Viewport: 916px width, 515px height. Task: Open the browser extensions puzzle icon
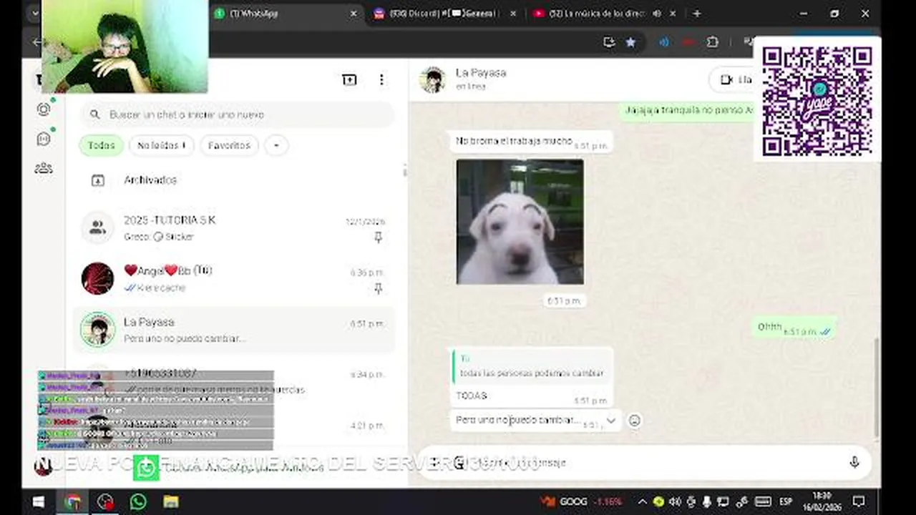click(x=712, y=42)
